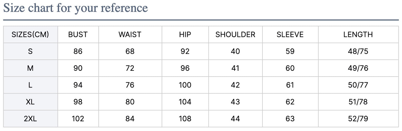This screenshot has width=402, height=131.
Task: Click the "Size chart for your reference" heading
Action: pyautogui.click(x=75, y=8)
